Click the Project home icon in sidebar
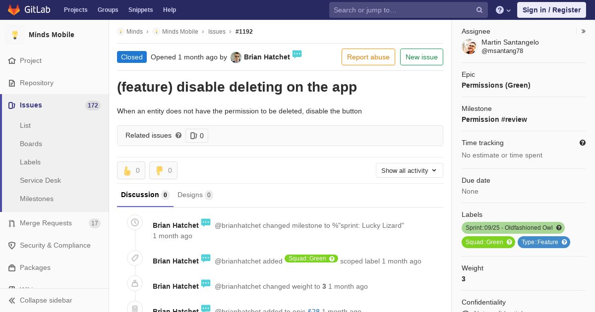The image size is (595, 312). [12, 60]
